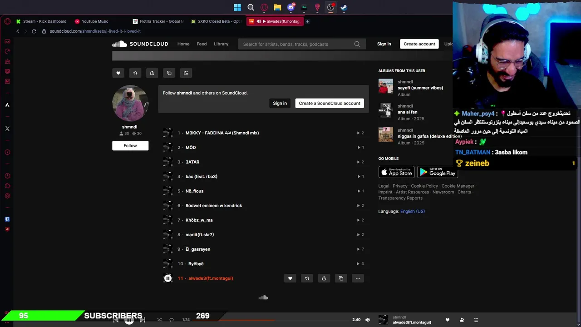Open the Next up queue
Image resolution: width=581 pixels, height=327 pixels.
pyautogui.click(x=476, y=320)
